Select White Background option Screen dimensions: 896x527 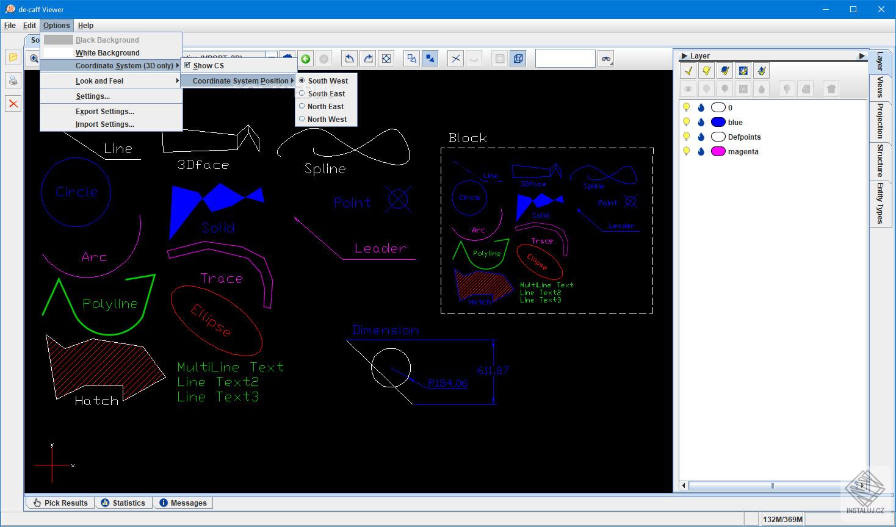[x=111, y=52]
